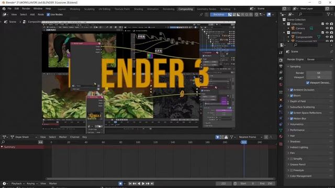Open the Blender logo menu
Screen dimensions: 335x188
click(4, 9)
